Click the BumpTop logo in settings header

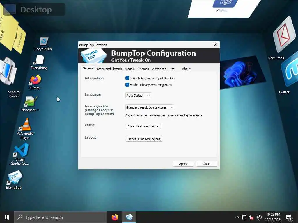click(x=93, y=55)
